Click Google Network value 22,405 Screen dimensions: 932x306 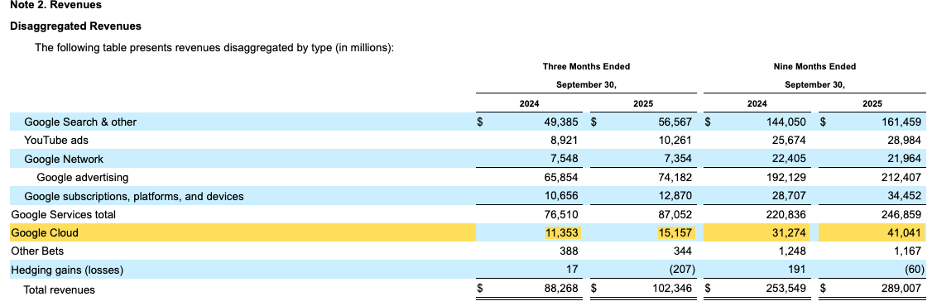coord(790,159)
